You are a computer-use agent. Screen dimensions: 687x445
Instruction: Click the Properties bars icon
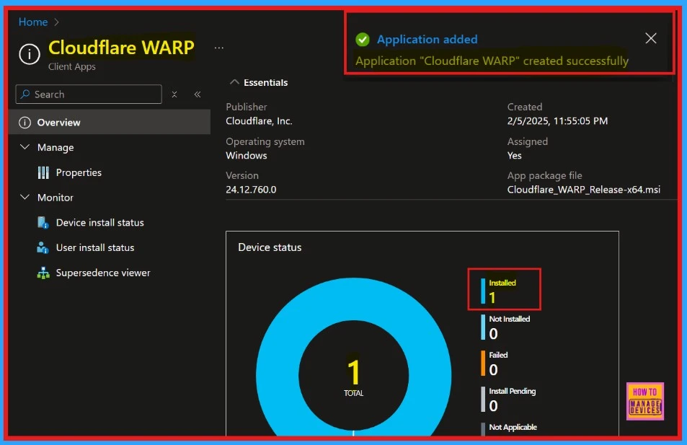tap(43, 173)
